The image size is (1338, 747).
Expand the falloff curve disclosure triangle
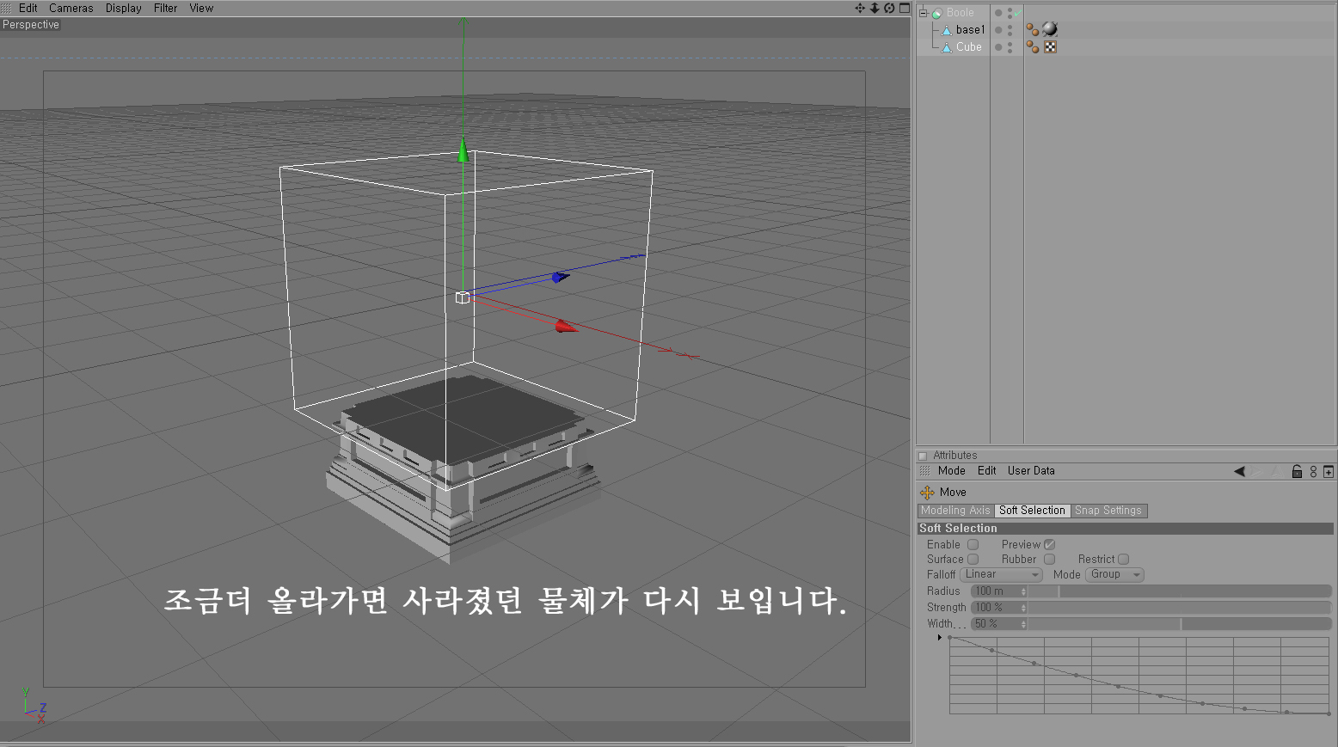[x=940, y=638]
